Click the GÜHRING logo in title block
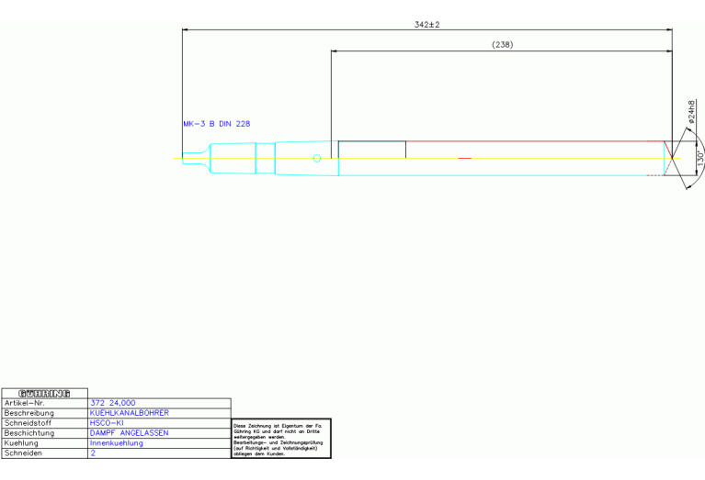 45,394
